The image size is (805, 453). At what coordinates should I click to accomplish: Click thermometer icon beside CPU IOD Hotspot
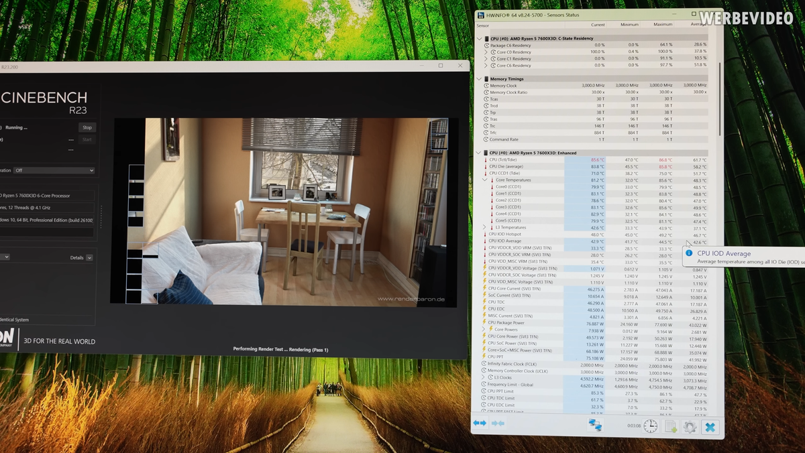coord(485,235)
